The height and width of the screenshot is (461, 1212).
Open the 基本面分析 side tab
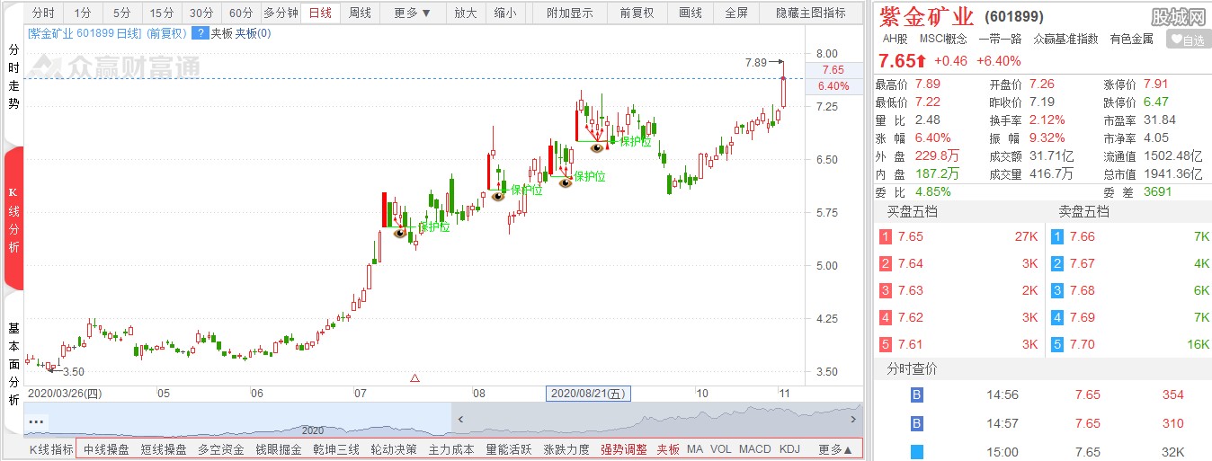tap(13, 364)
